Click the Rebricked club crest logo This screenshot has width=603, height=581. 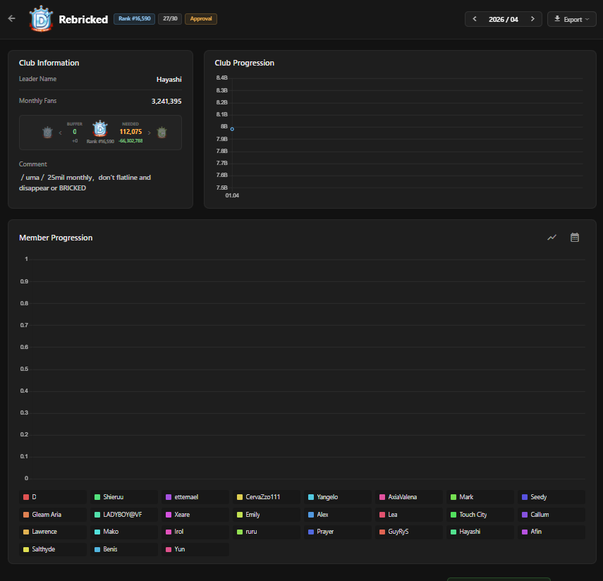pyautogui.click(x=41, y=19)
